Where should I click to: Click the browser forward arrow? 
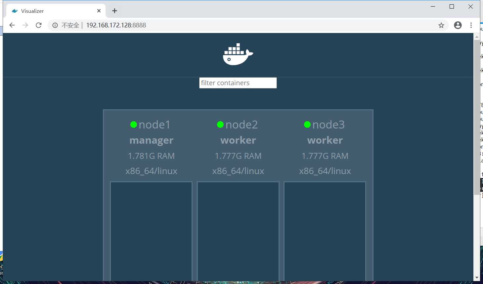point(25,25)
